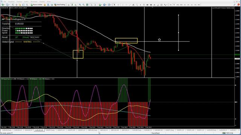This screenshot has width=241, height=135.
Task: Click the Profiles toolbar icon
Action: coord(7,5)
